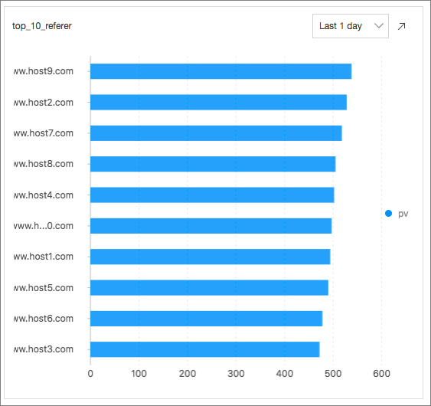Select the www.host4.com bar
Screen dimensions: 431x406
click(x=212, y=195)
